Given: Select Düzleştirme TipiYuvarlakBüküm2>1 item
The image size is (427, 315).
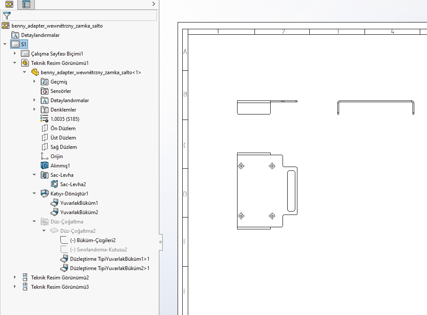Looking at the screenshot, I should [110, 268].
